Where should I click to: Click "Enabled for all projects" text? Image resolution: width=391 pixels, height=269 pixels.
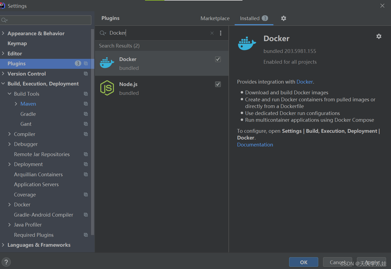pyautogui.click(x=290, y=62)
